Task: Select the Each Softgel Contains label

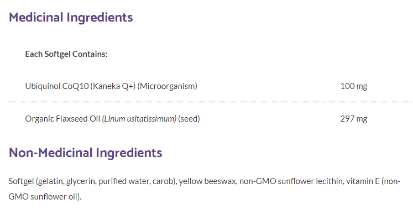Action: coord(66,54)
